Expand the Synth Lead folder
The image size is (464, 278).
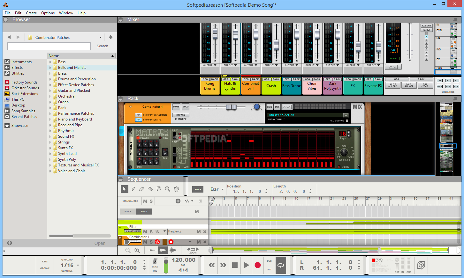pos(50,154)
